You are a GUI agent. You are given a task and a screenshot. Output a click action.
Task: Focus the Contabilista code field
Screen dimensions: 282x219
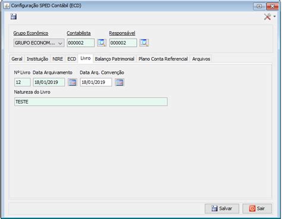[81, 43]
